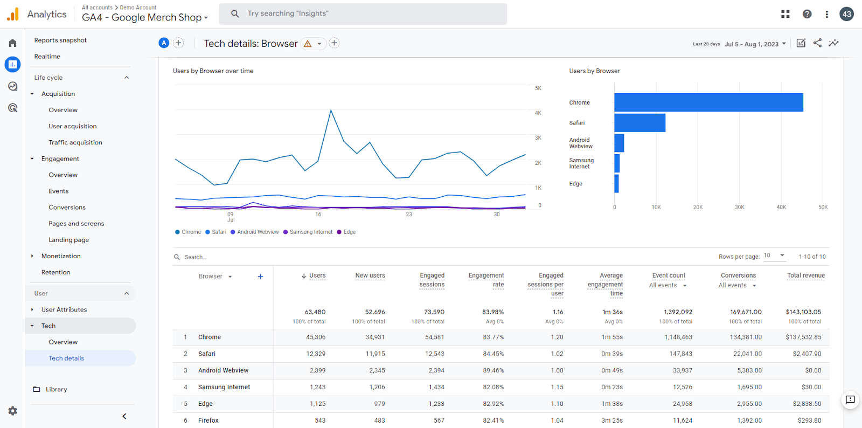This screenshot has width=862, height=428.
Task: Open the Help question mark icon
Action: pos(807,14)
